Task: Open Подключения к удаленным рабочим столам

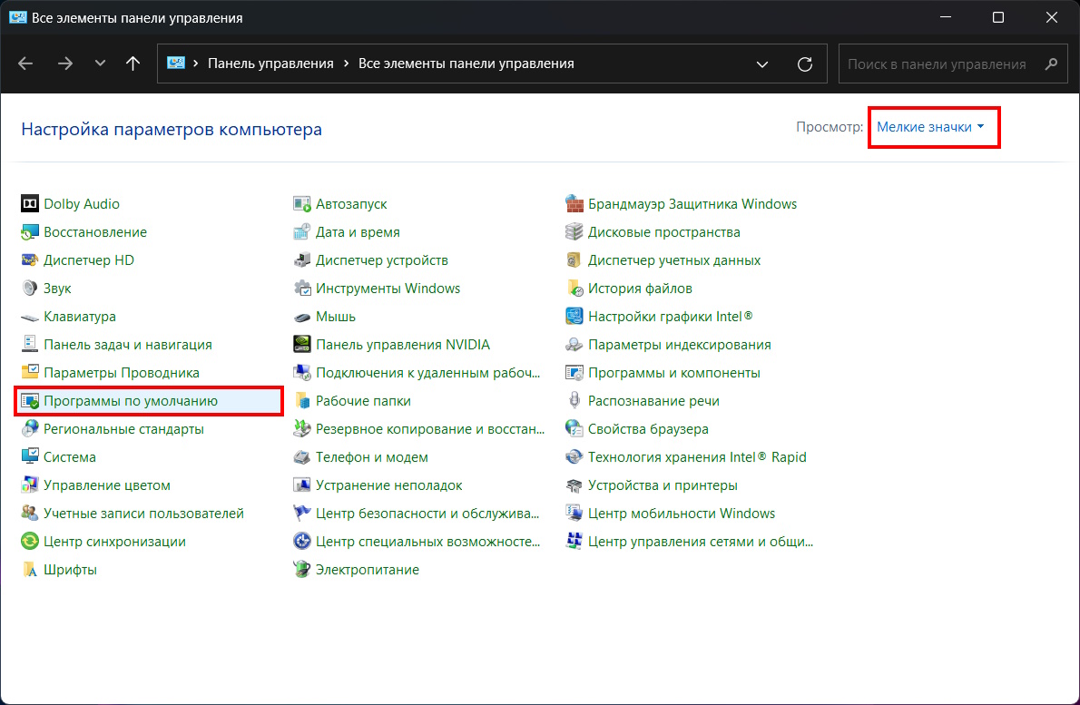Action: pyautogui.click(x=427, y=373)
